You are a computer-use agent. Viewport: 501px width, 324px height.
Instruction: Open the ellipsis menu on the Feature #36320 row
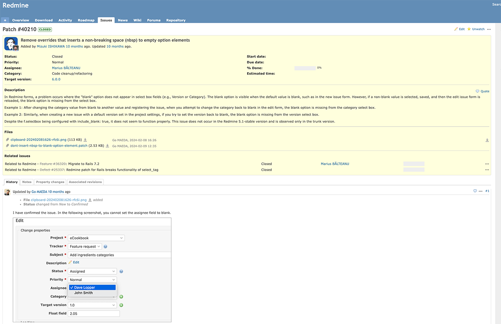click(487, 164)
